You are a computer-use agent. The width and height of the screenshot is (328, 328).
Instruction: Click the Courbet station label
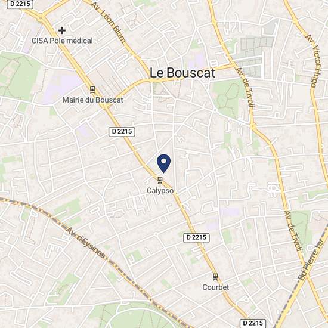[x=216, y=287]
